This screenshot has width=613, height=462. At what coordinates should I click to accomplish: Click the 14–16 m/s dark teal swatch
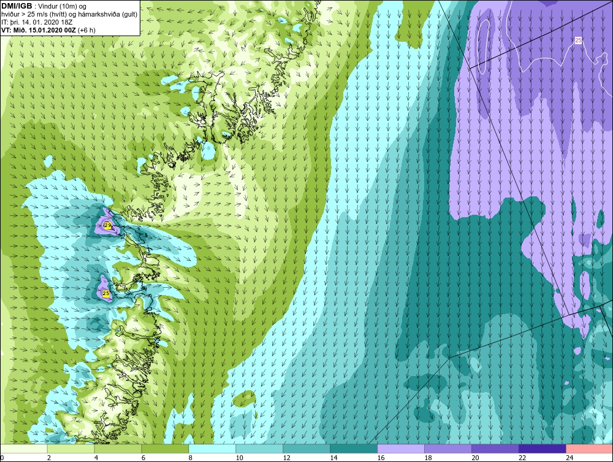(x=354, y=449)
